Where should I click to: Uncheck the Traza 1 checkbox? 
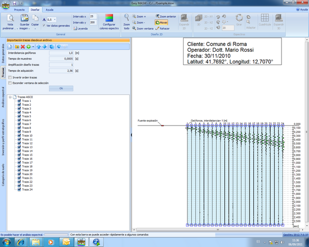(19, 101)
